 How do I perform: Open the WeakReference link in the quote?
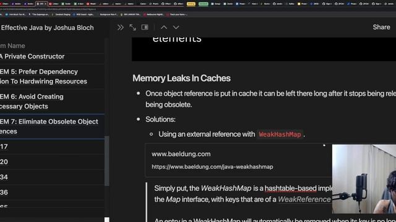coord(304,199)
